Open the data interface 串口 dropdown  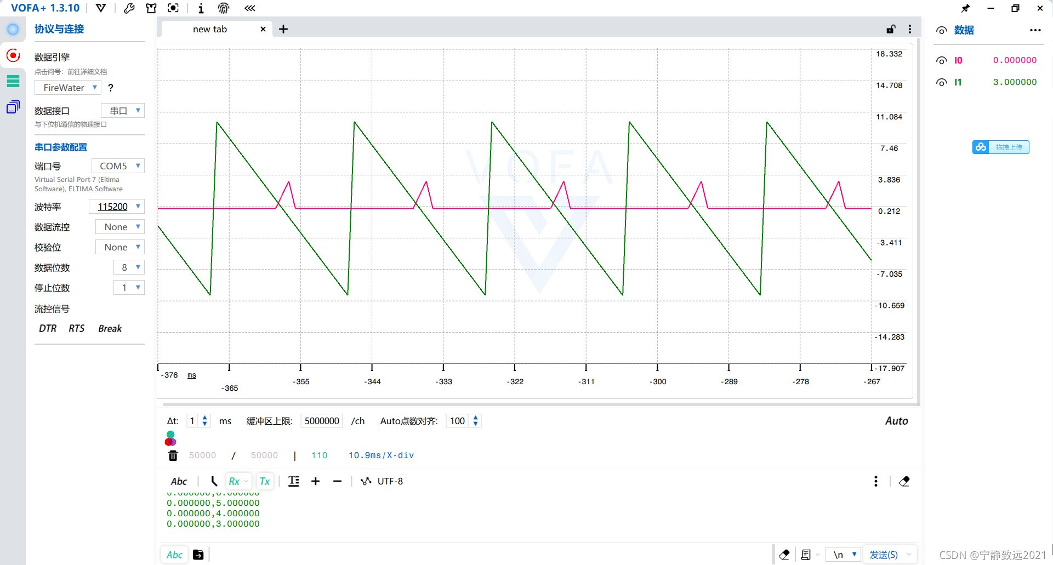pos(123,111)
